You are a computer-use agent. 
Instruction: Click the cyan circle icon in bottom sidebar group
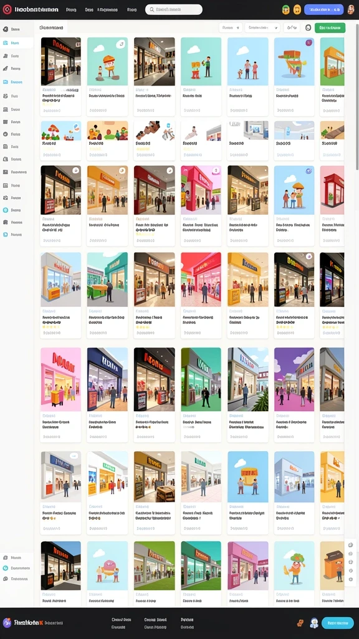tap(5, 568)
